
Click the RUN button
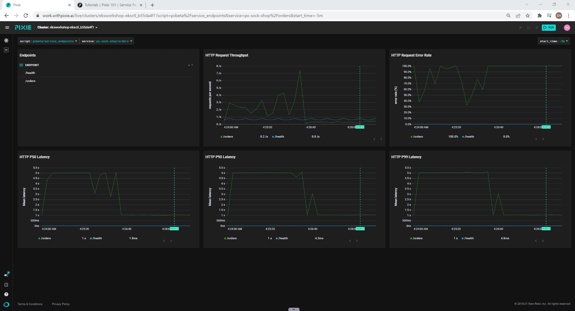[549, 28]
